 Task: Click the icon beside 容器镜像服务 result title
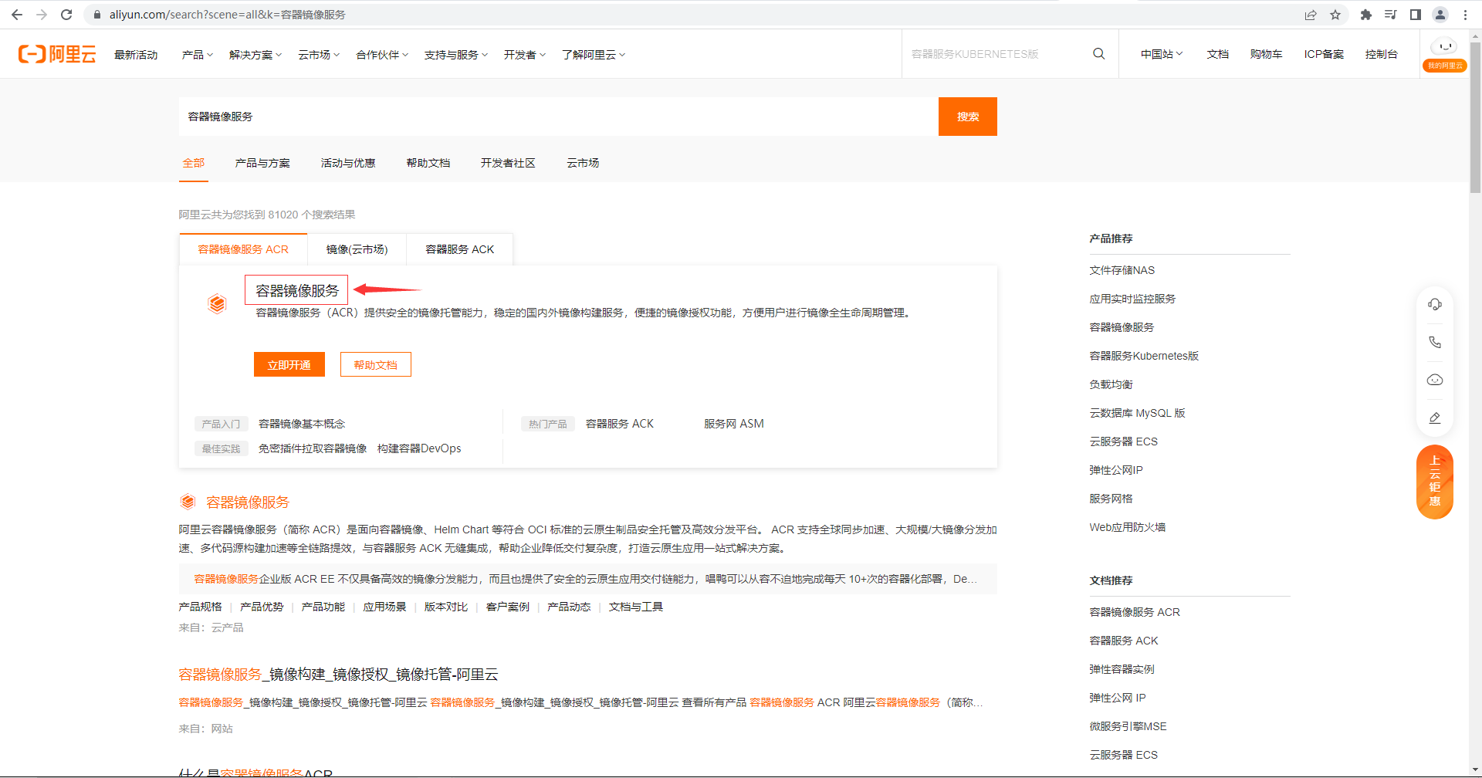[188, 502]
